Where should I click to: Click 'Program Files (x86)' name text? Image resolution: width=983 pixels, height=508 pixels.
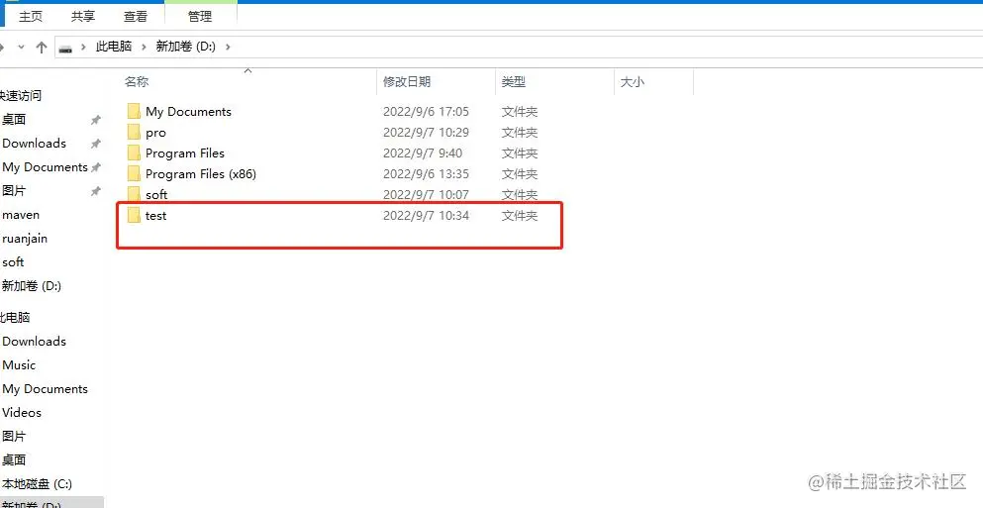(x=201, y=173)
